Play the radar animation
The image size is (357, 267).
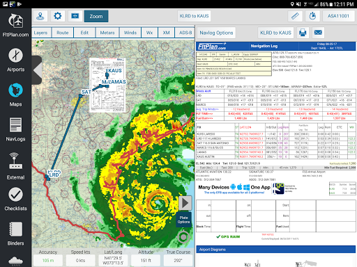[x=185, y=203]
